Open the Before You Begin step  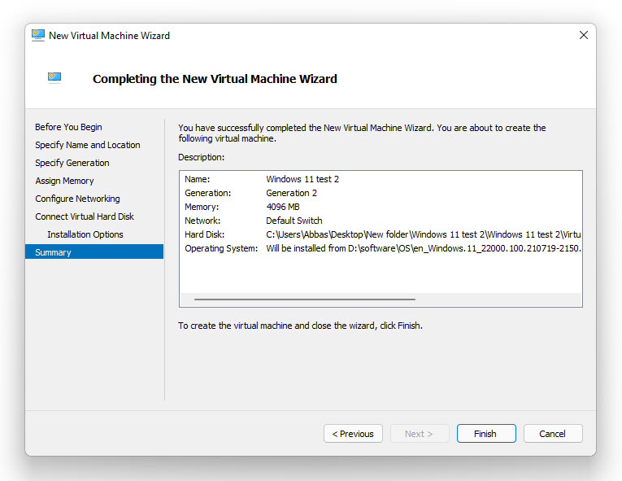(x=68, y=127)
